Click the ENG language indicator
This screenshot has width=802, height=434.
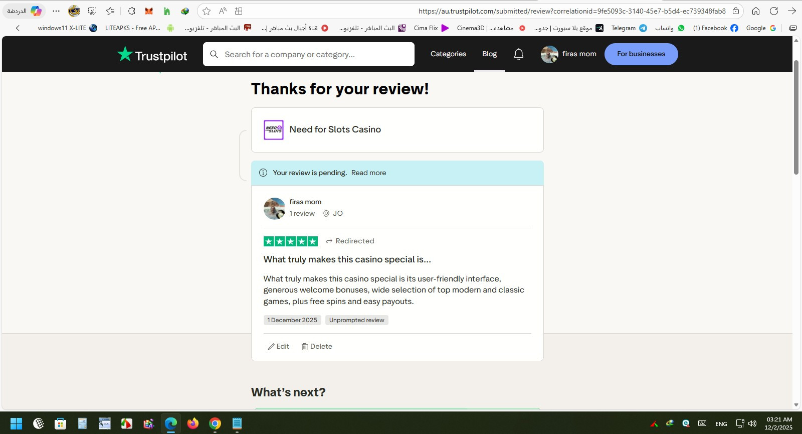point(721,424)
